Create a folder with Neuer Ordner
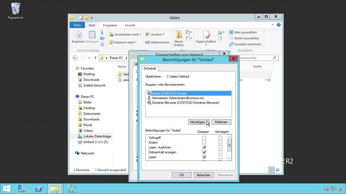The height and width of the screenshot is (194, 346). (179, 38)
